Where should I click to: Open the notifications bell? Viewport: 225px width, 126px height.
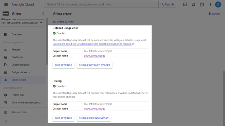[194, 5]
